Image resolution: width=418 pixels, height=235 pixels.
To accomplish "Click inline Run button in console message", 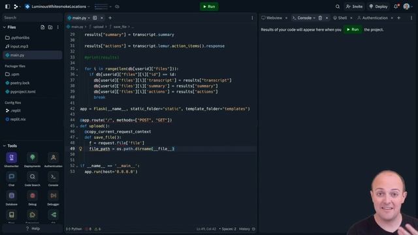I will click(x=353, y=29).
